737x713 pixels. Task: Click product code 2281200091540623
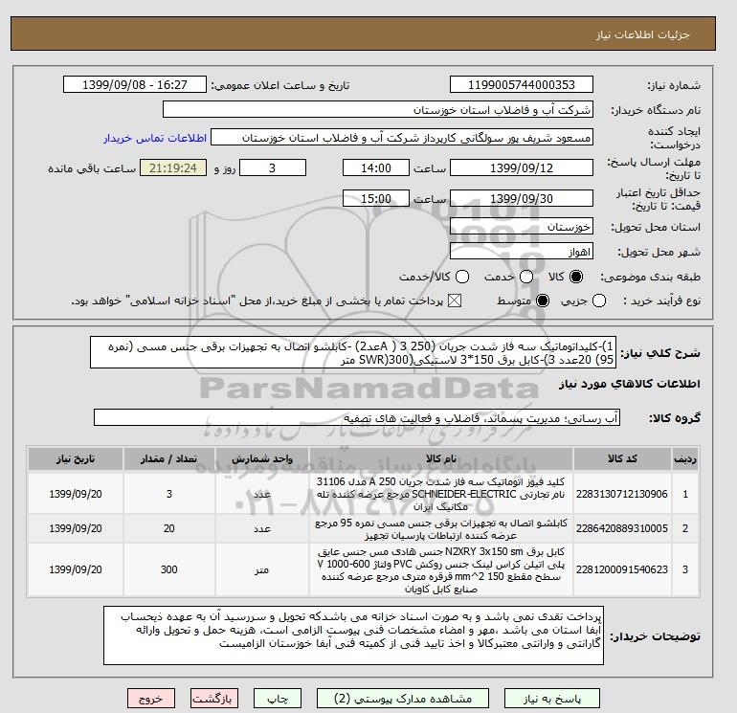(x=622, y=569)
